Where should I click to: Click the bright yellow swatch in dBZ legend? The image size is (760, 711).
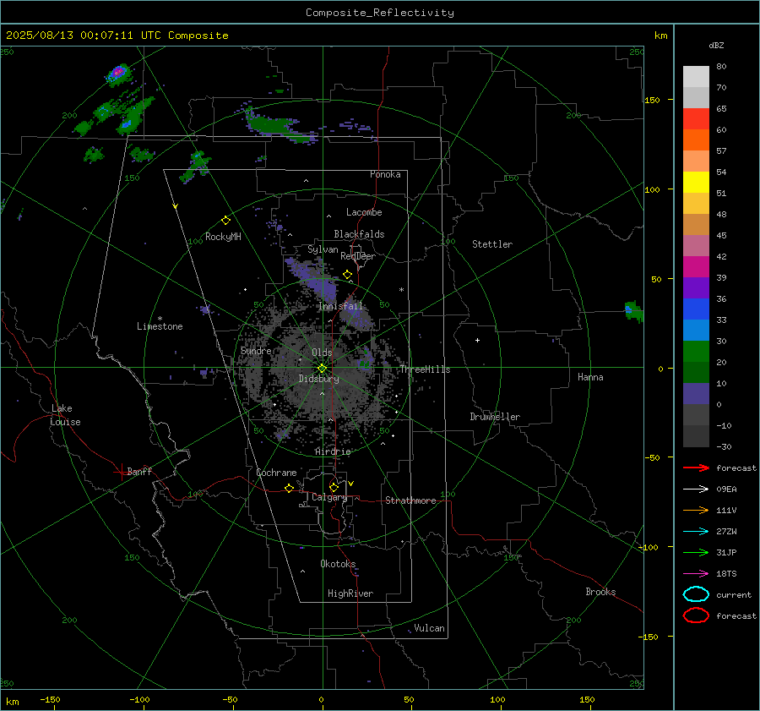pos(696,182)
